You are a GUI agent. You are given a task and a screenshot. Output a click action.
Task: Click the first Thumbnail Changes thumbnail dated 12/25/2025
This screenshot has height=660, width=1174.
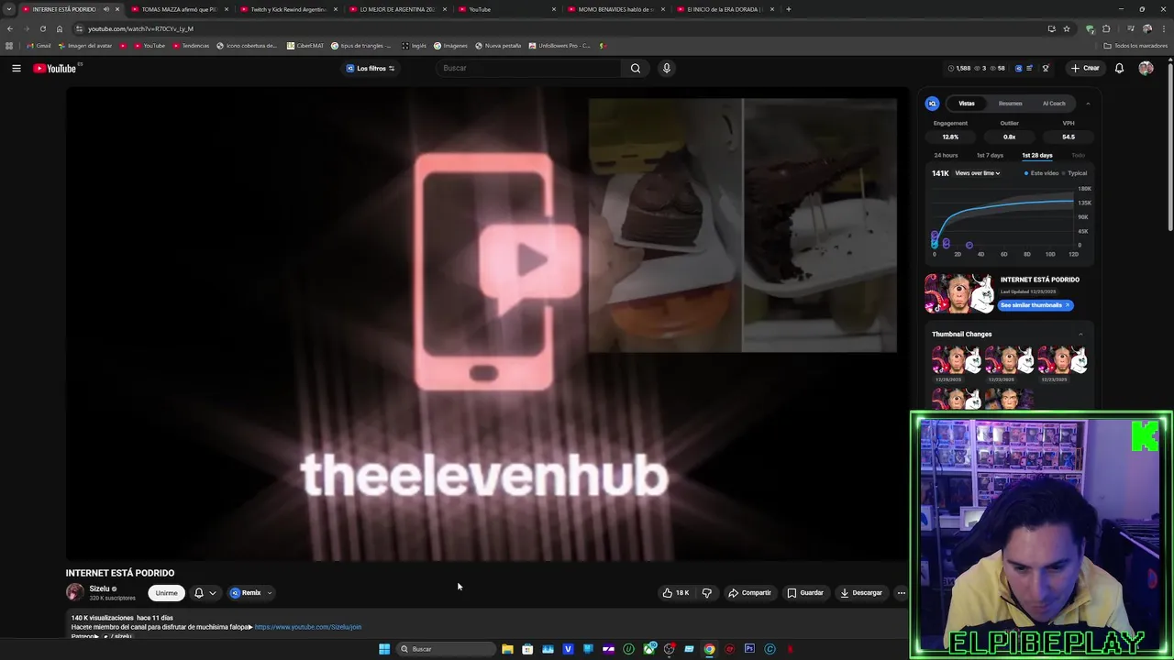(x=957, y=359)
